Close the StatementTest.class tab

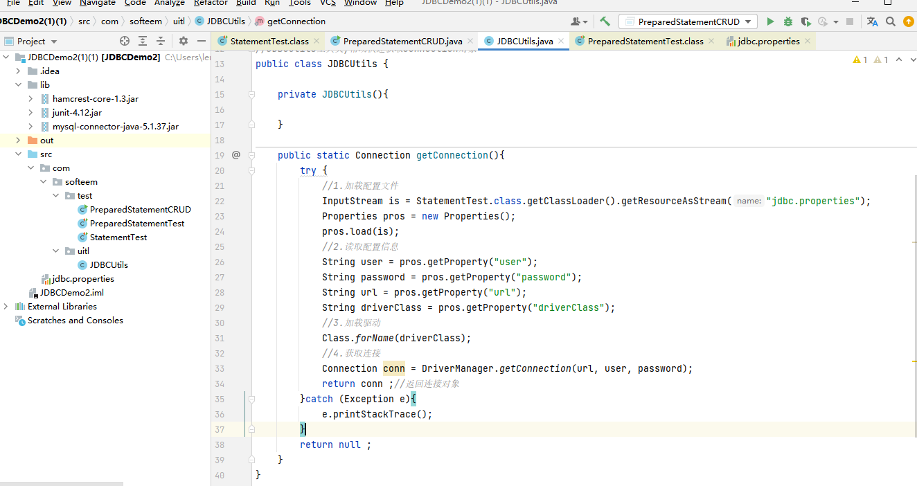pos(317,42)
